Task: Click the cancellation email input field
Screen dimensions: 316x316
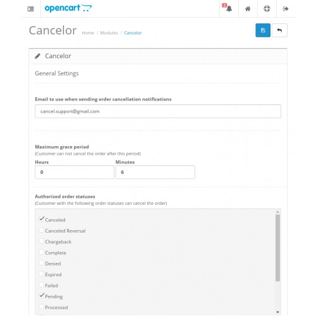Action: pyautogui.click(x=158, y=111)
